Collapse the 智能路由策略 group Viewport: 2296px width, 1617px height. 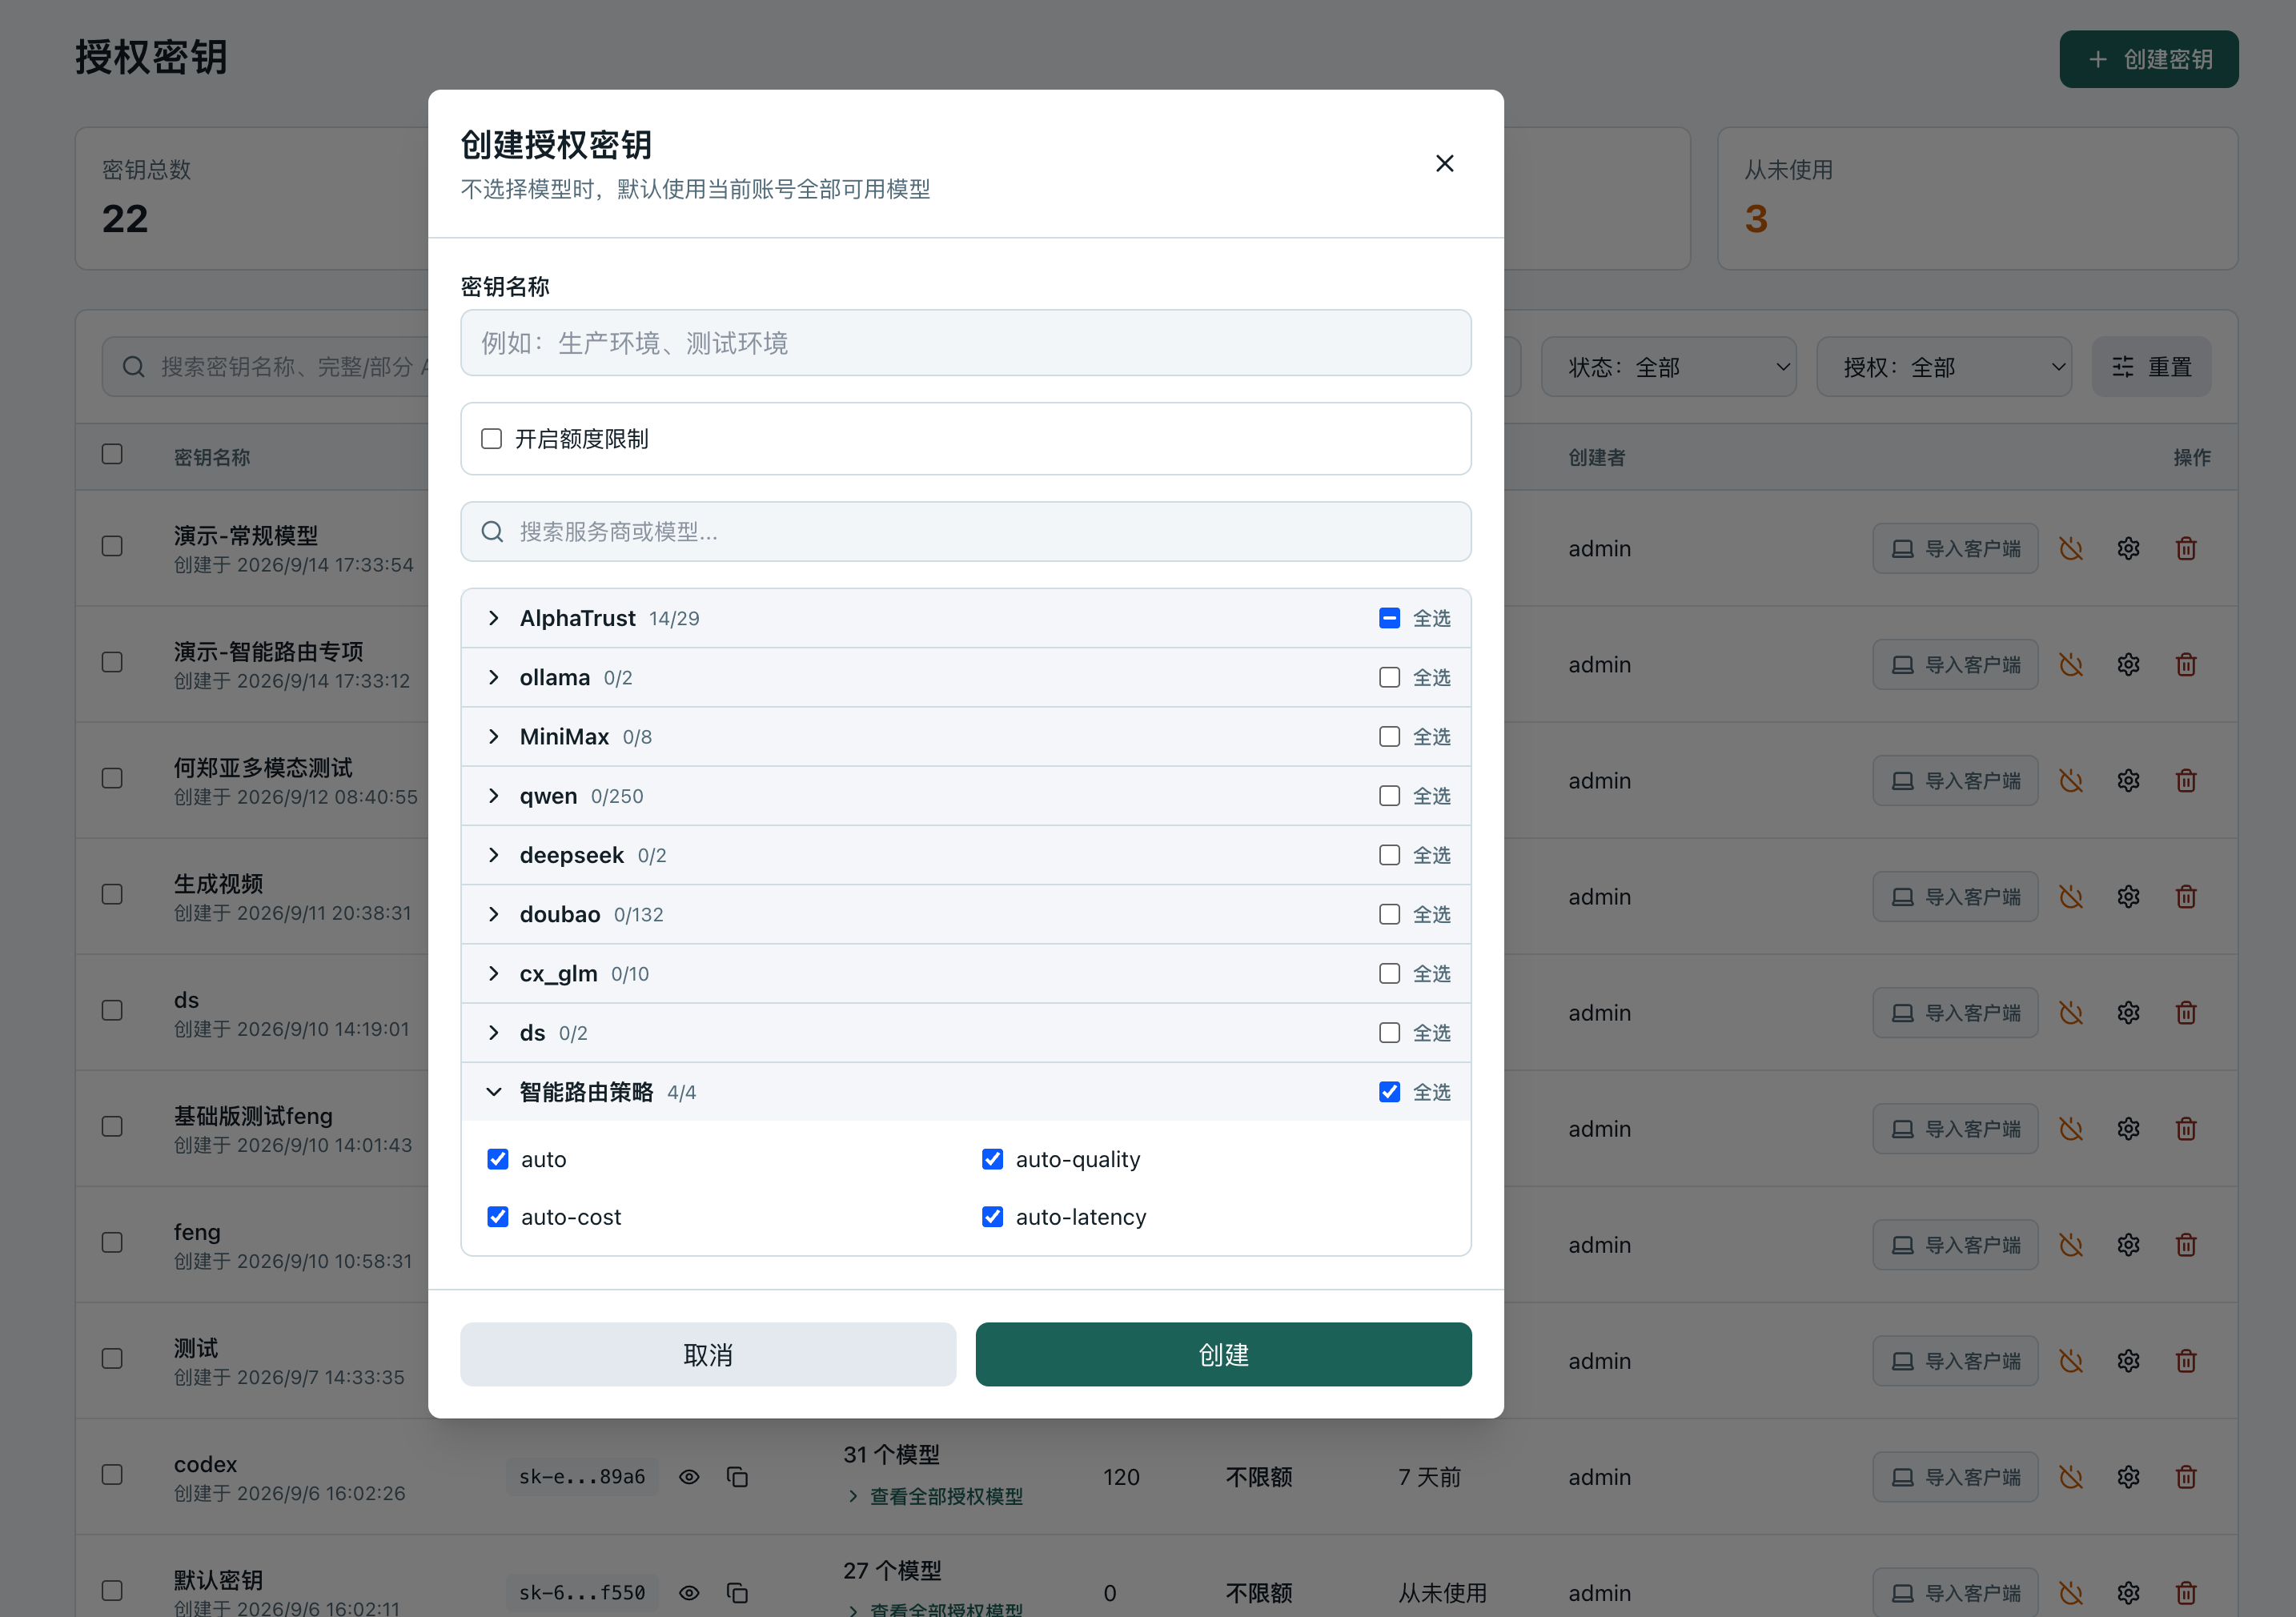pos(493,1091)
